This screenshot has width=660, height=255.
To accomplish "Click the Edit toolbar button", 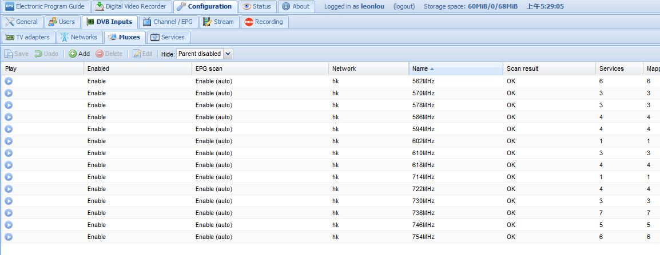I will click(142, 54).
